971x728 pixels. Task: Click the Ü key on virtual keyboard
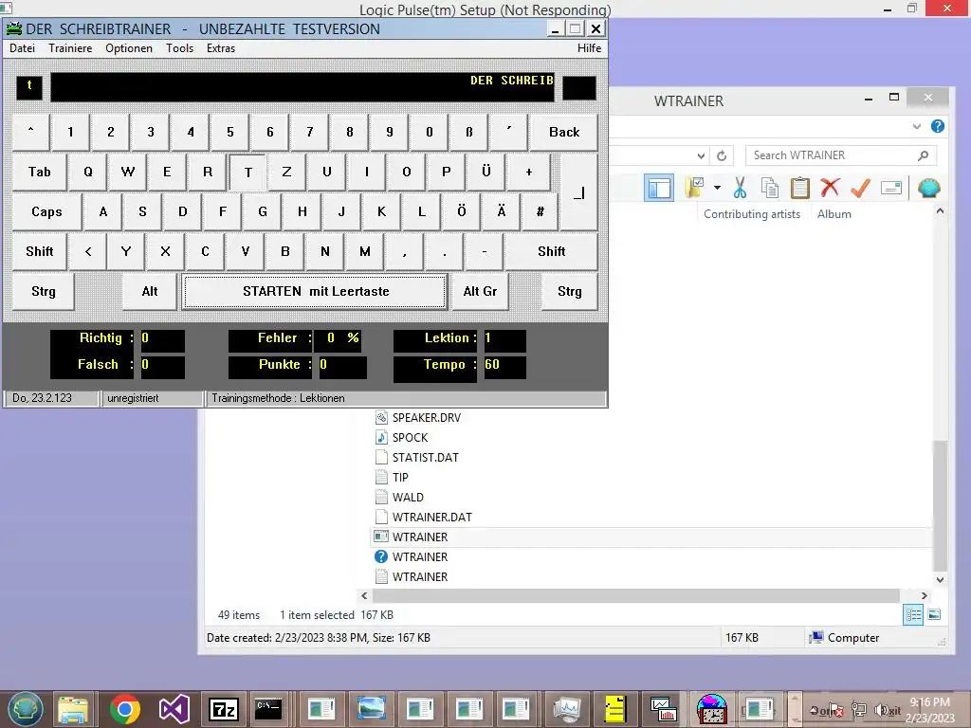(486, 173)
